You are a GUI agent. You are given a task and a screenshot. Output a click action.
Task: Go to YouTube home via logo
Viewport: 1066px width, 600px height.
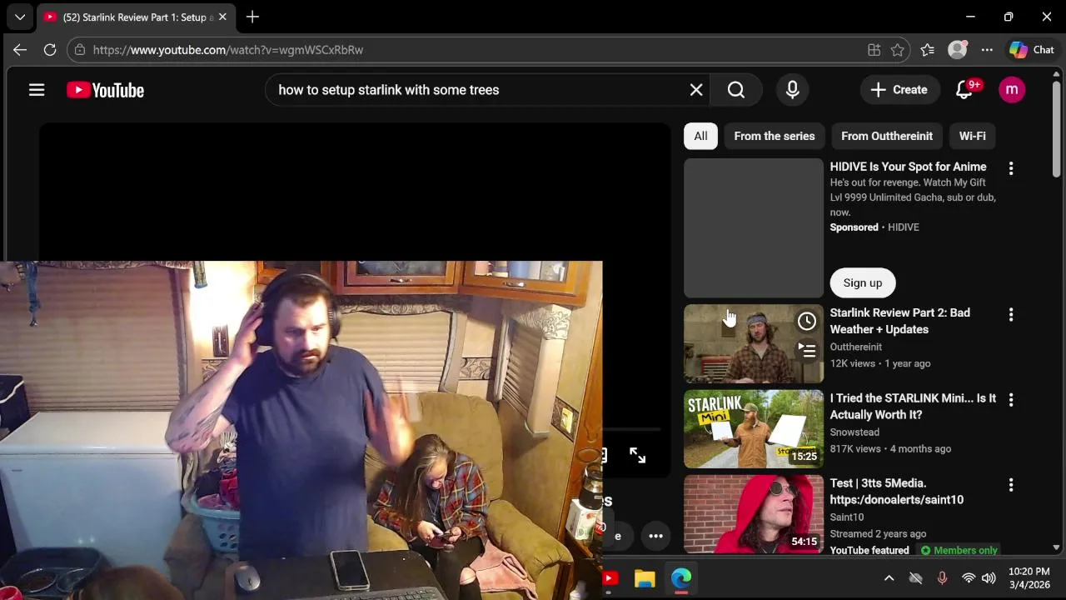click(x=106, y=90)
